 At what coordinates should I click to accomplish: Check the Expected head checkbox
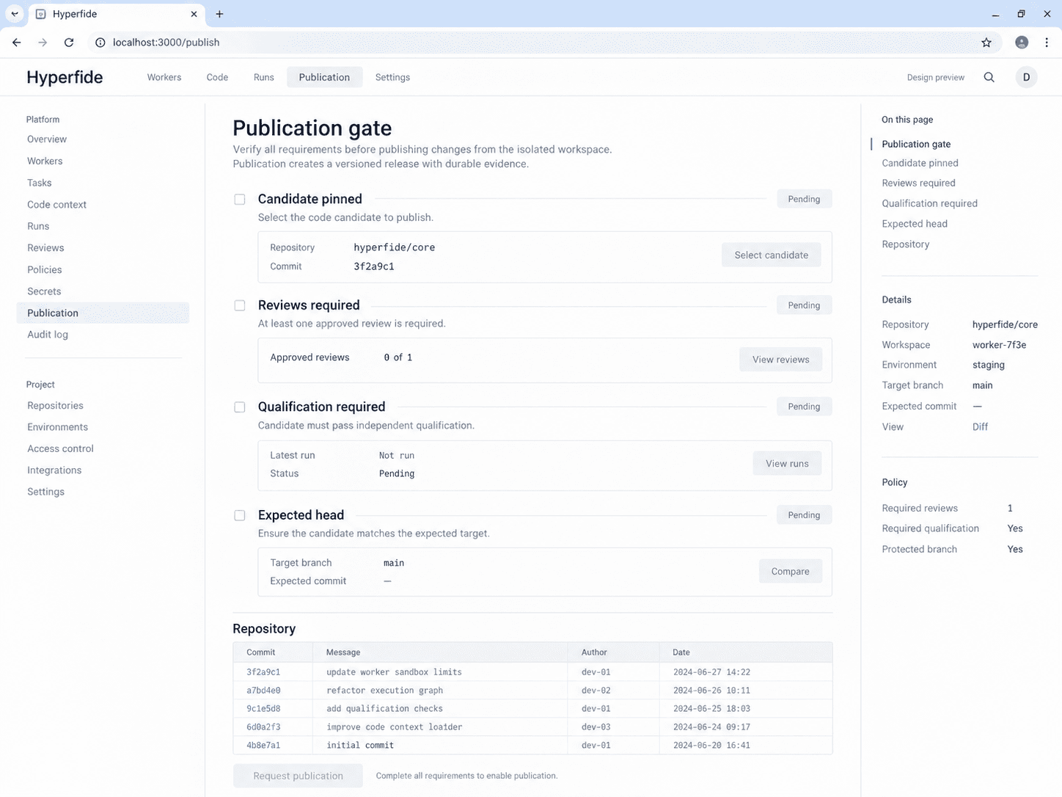(240, 516)
